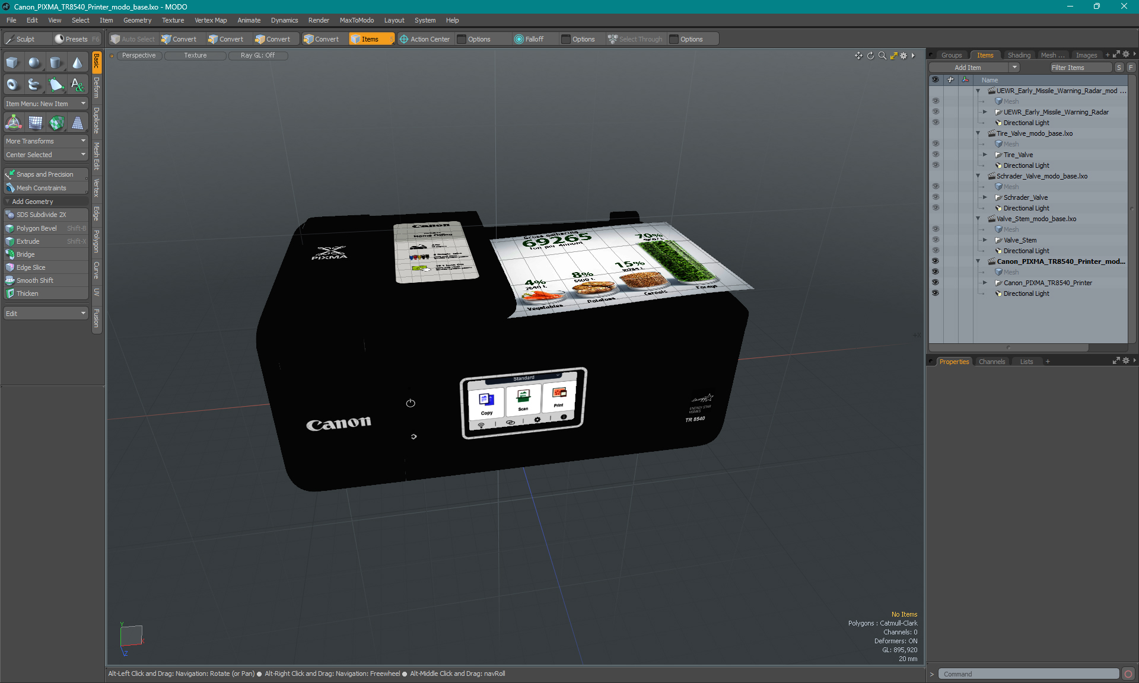Image resolution: width=1139 pixels, height=683 pixels.
Task: Select the Text tool icon
Action: 77,85
